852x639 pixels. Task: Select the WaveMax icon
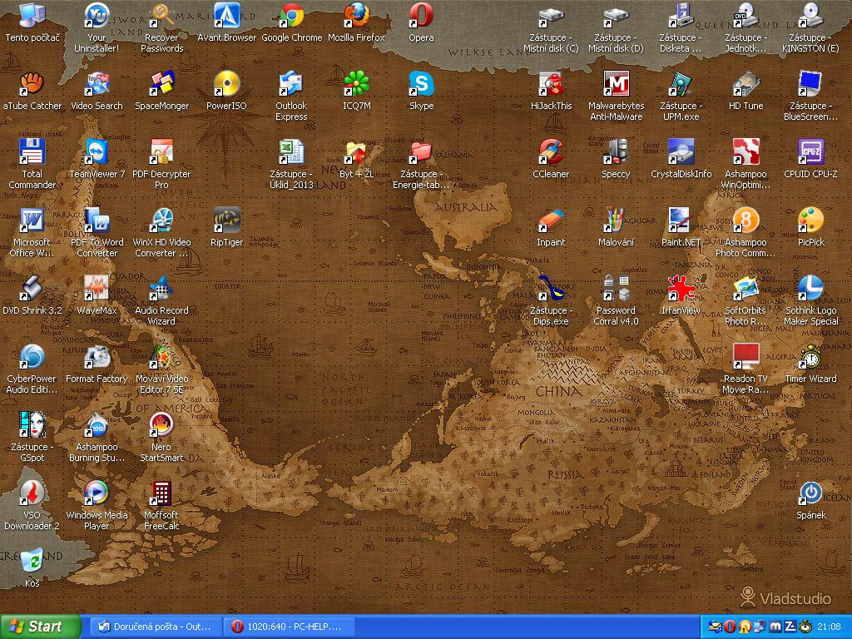[x=97, y=288]
